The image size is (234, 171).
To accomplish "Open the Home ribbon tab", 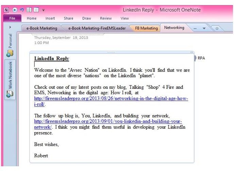I will pyautogui.click(x=32, y=18).
